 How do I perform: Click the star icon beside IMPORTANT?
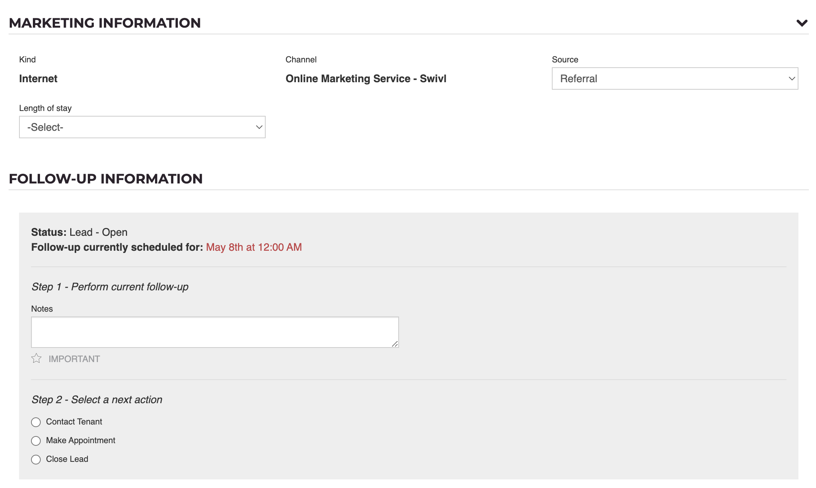pos(36,358)
